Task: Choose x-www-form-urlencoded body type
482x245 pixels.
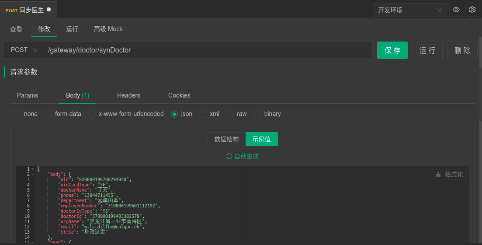Action: coord(92,114)
